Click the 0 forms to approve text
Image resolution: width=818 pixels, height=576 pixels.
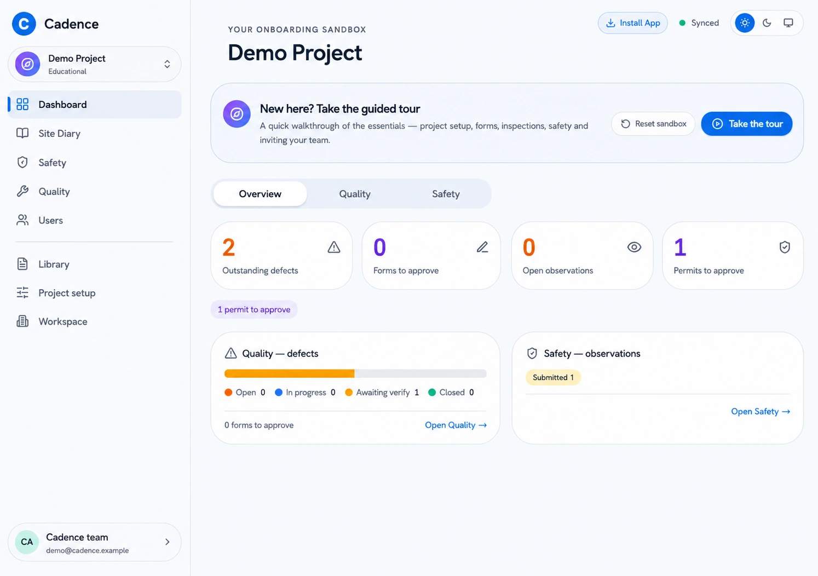tap(259, 425)
